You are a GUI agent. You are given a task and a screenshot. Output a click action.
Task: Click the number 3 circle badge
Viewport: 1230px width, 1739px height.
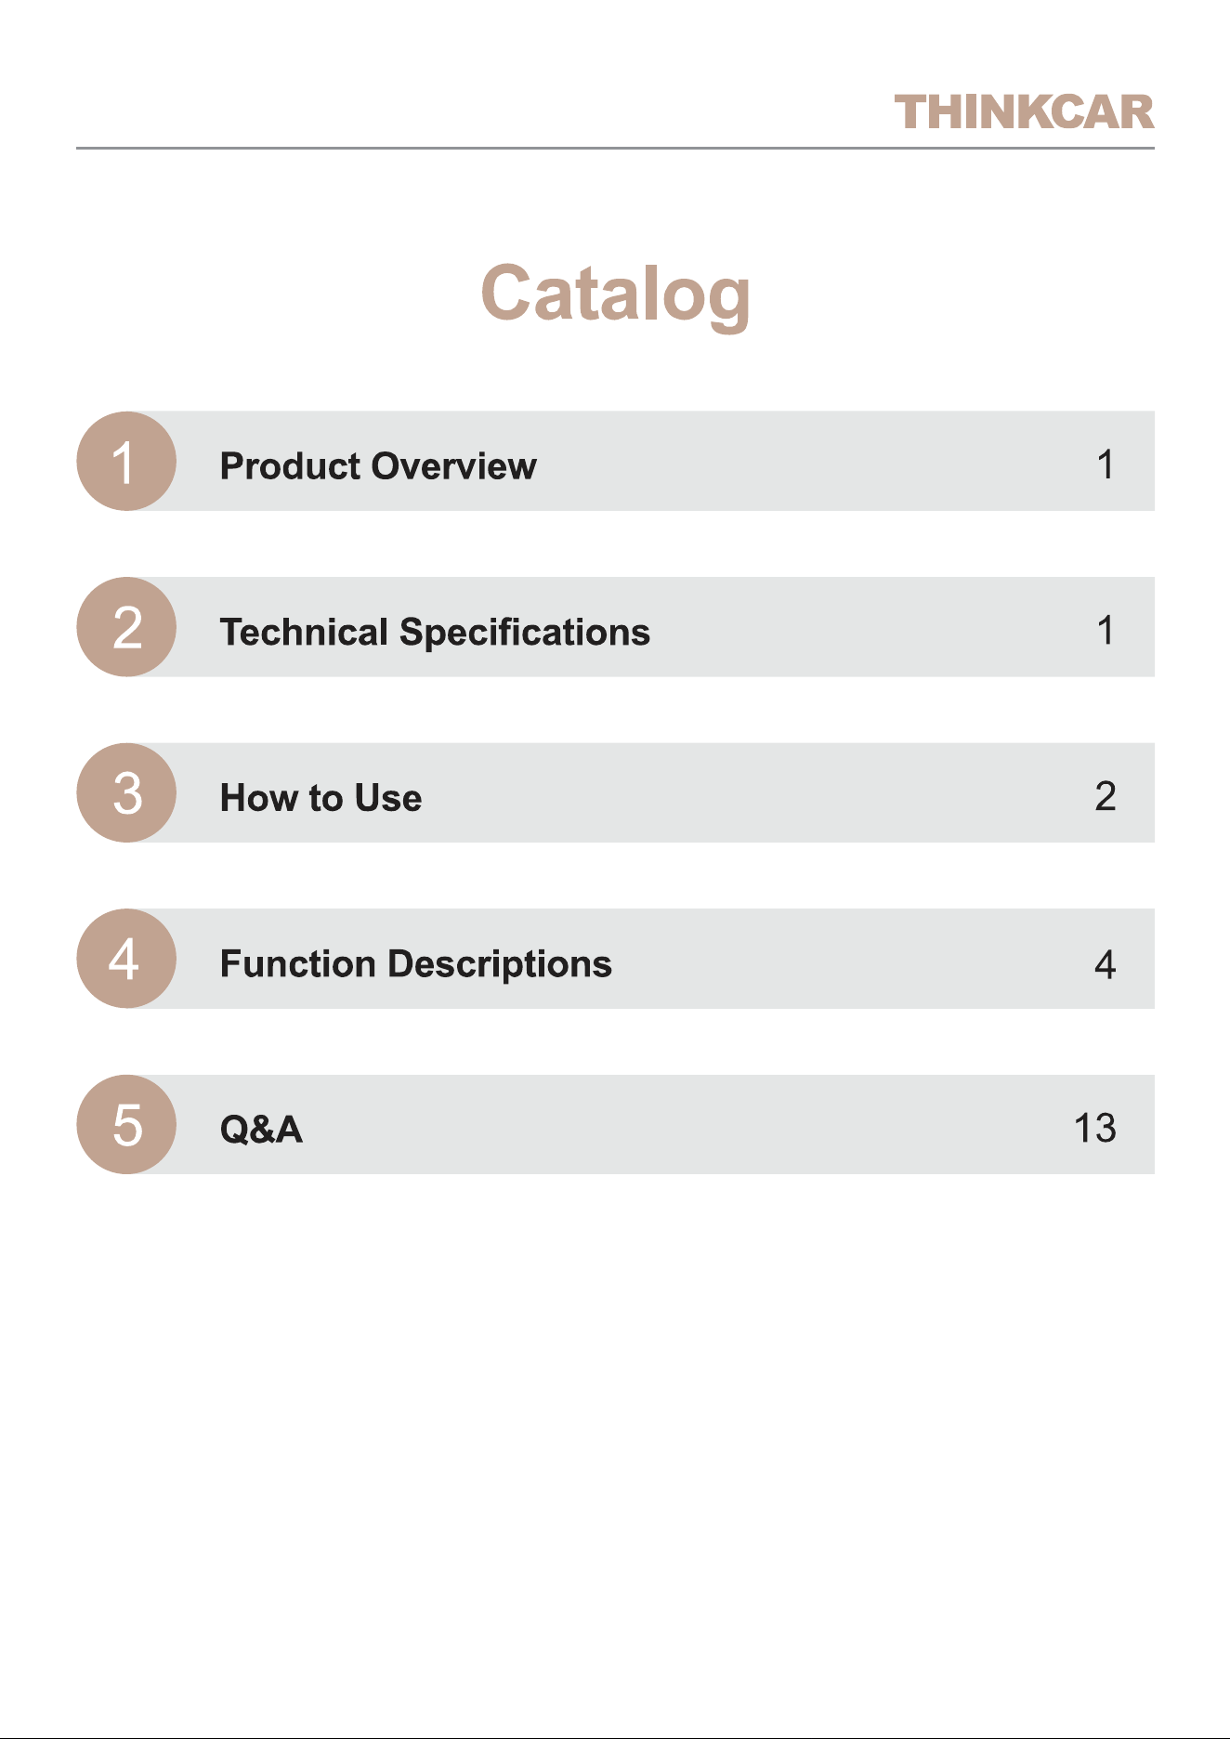[126, 792]
